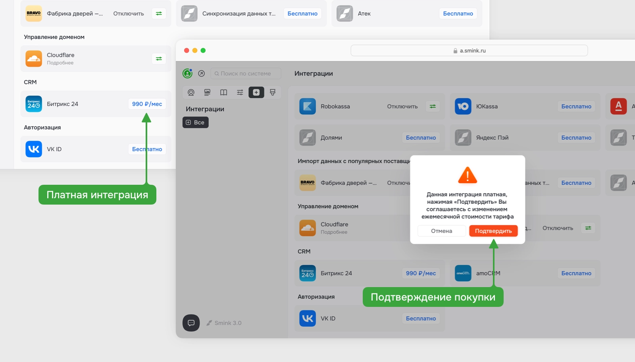Open the chat support icon
The image size is (635, 362).
tap(191, 323)
